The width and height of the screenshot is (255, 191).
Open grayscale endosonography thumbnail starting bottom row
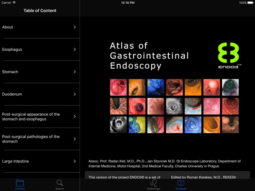(x=118, y=125)
